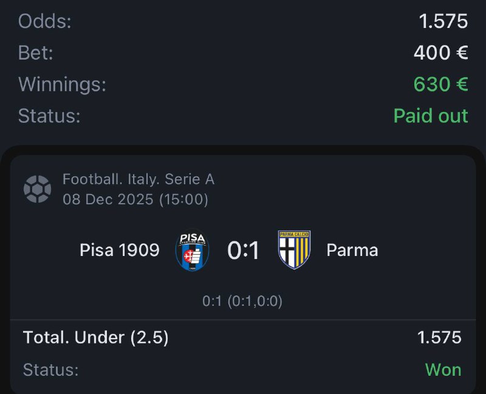This screenshot has width=486, height=394.
Task: Tap the Parma Calcio crest logo
Action: (x=294, y=250)
